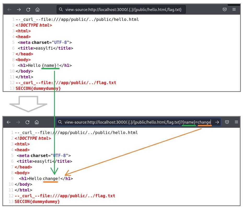Click flag.txt curl line in upper source
244x209 pixels.
pos(66,83)
